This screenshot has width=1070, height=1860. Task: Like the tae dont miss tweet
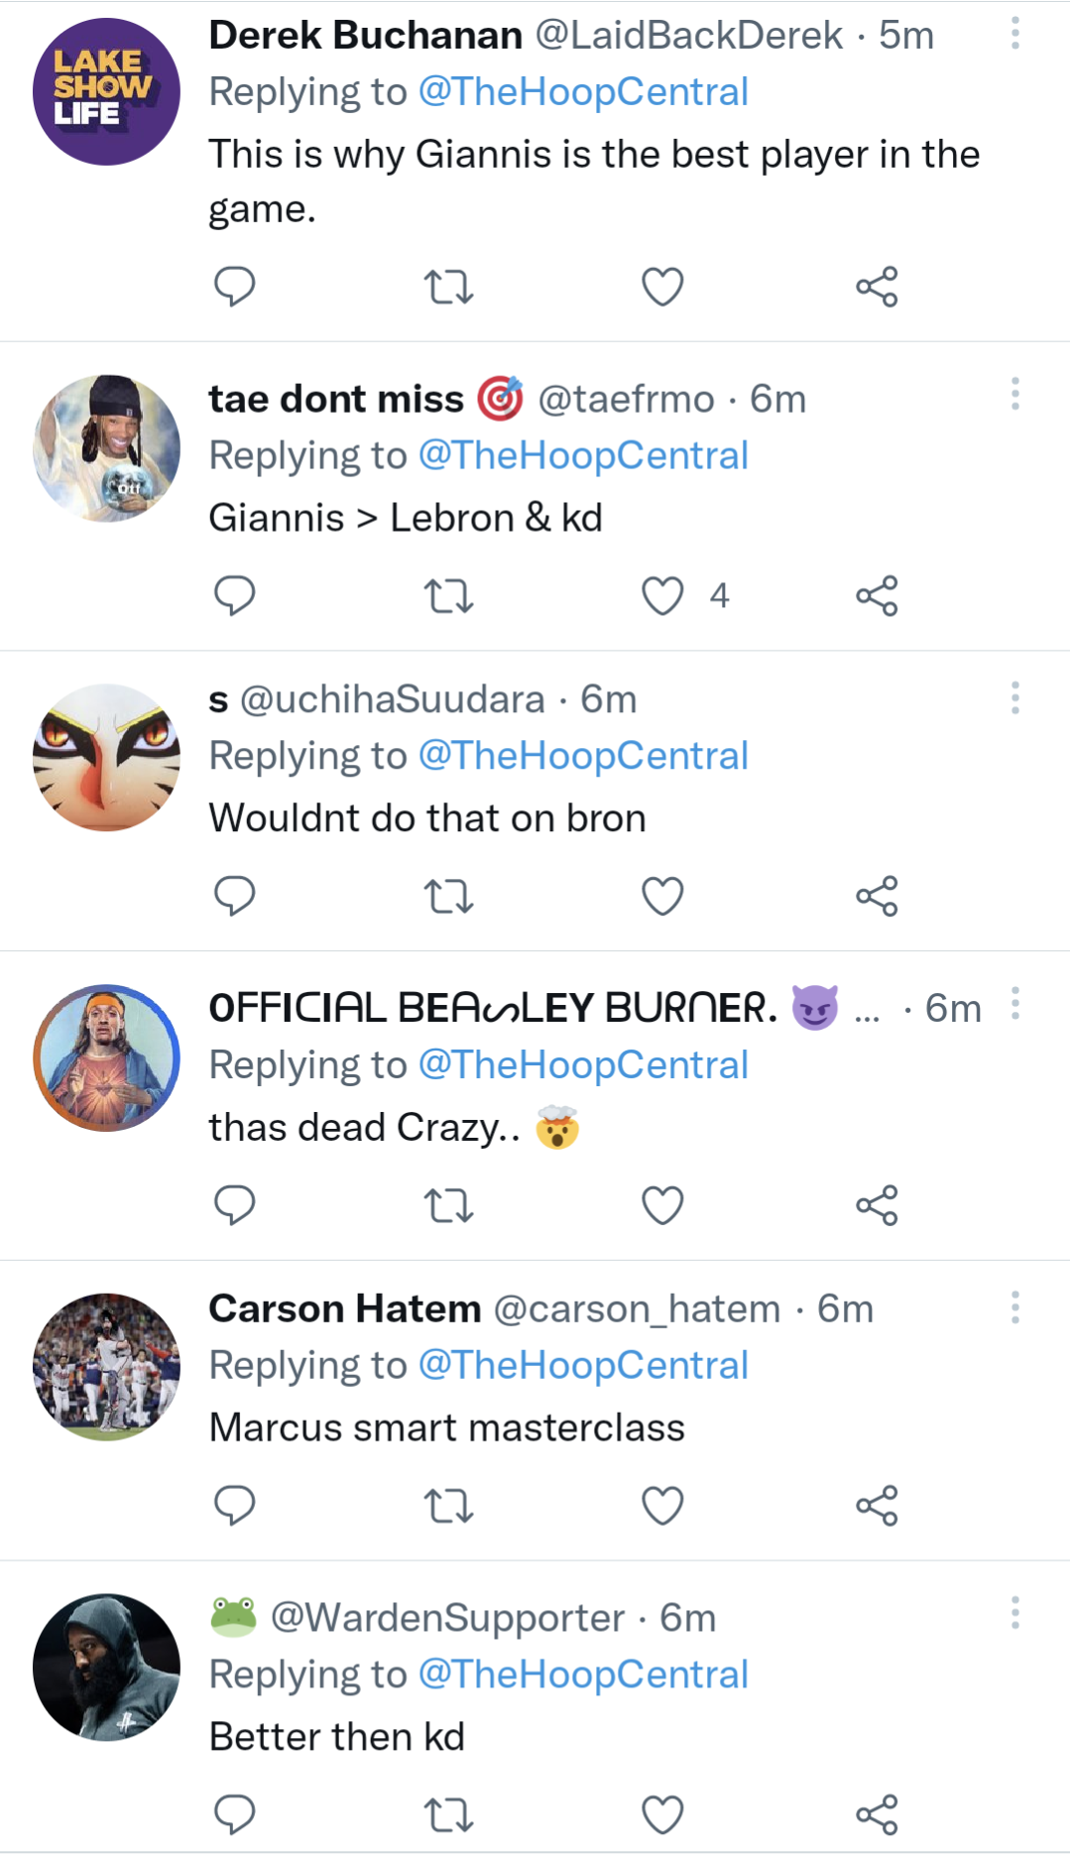662,596
